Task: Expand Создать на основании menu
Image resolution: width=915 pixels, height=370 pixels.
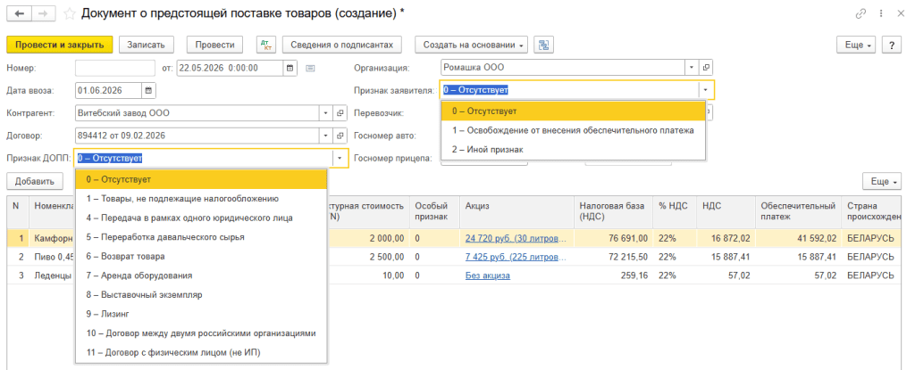Action: tap(472, 45)
